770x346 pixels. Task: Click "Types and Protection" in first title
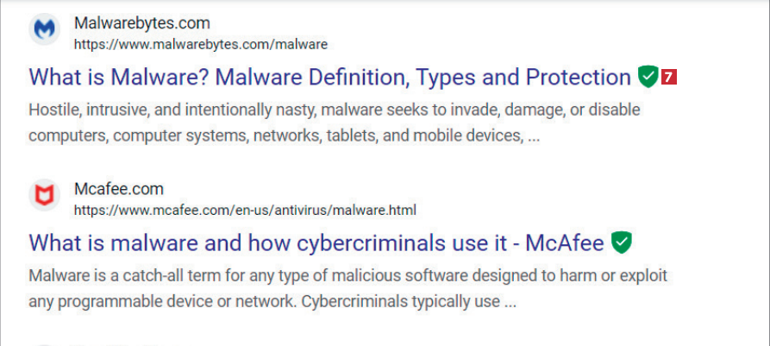(523, 77)
